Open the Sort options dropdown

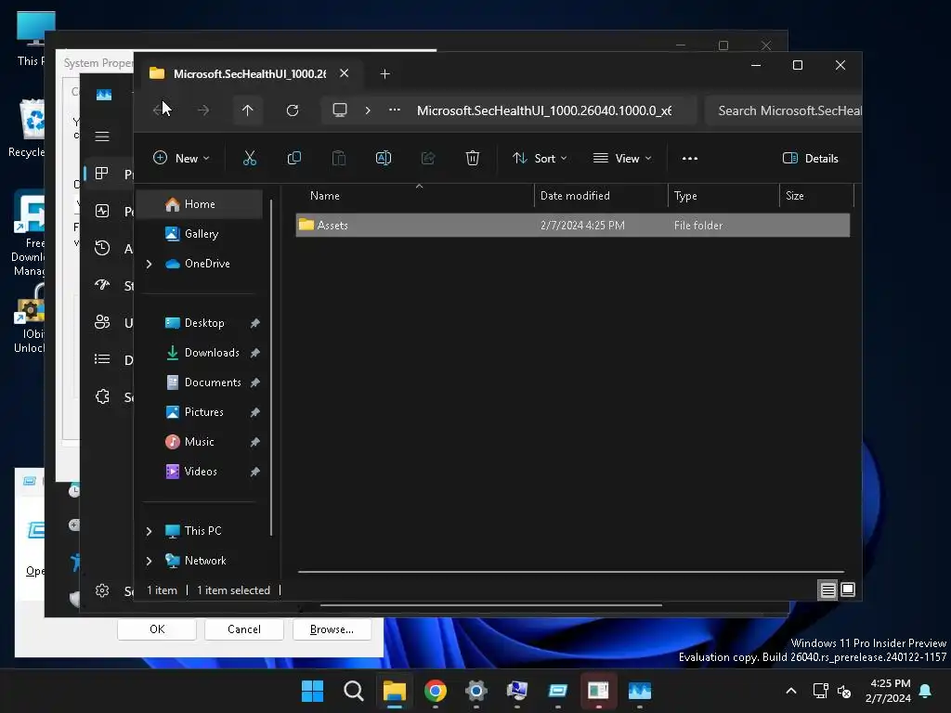540,158
